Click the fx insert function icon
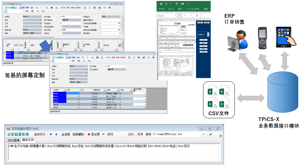The width and height of the screenshot is (302, 167). [x=197, y=16]
